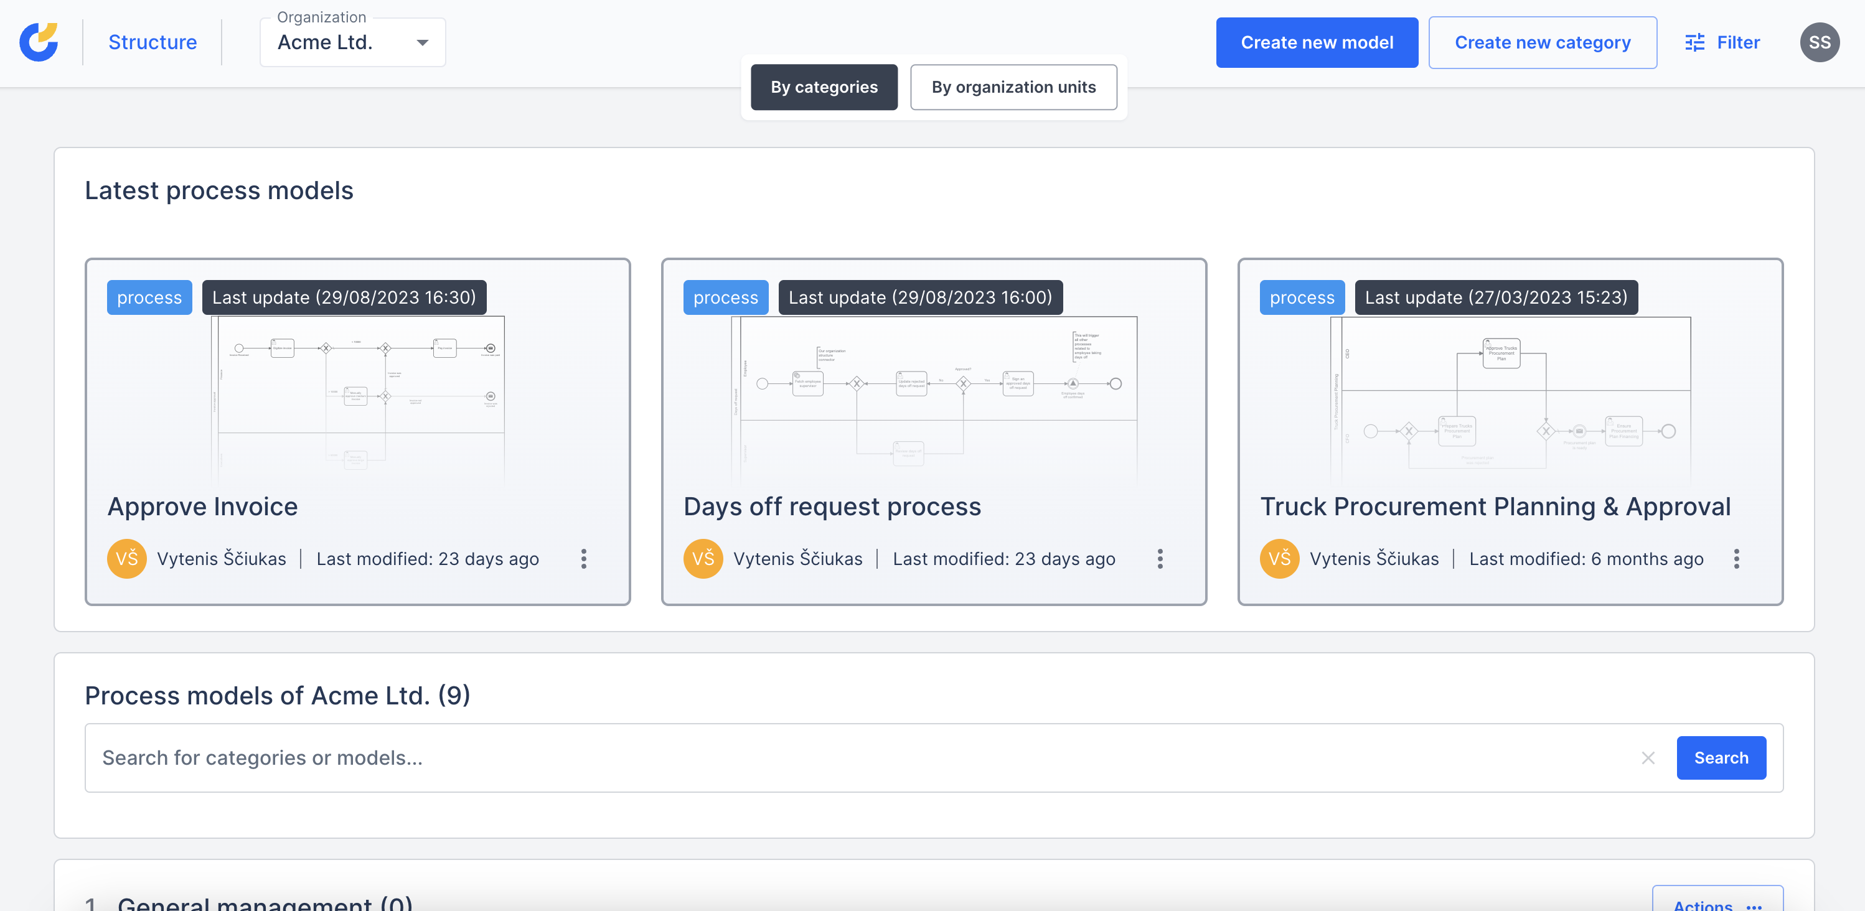
Task: Click the process badge on Approve Invoice card
Action: 149,297
